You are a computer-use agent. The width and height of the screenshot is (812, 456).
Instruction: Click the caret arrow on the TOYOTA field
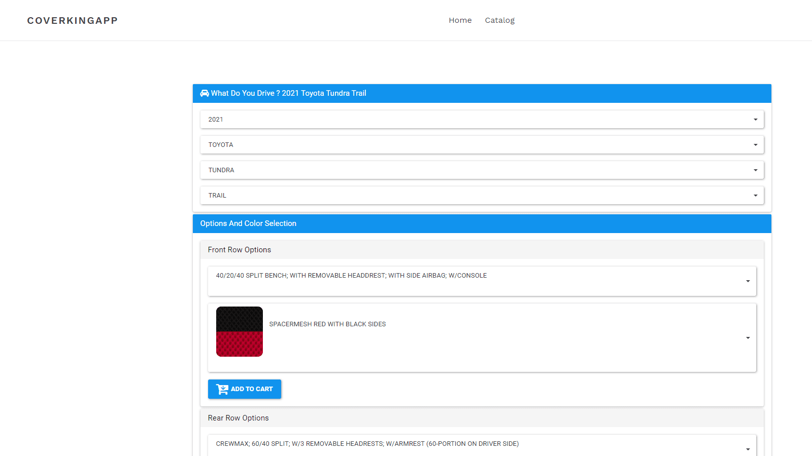click(755, 145)
